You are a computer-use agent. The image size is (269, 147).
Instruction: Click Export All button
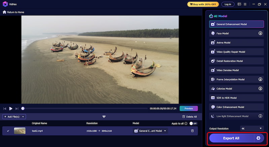(231, 138)
